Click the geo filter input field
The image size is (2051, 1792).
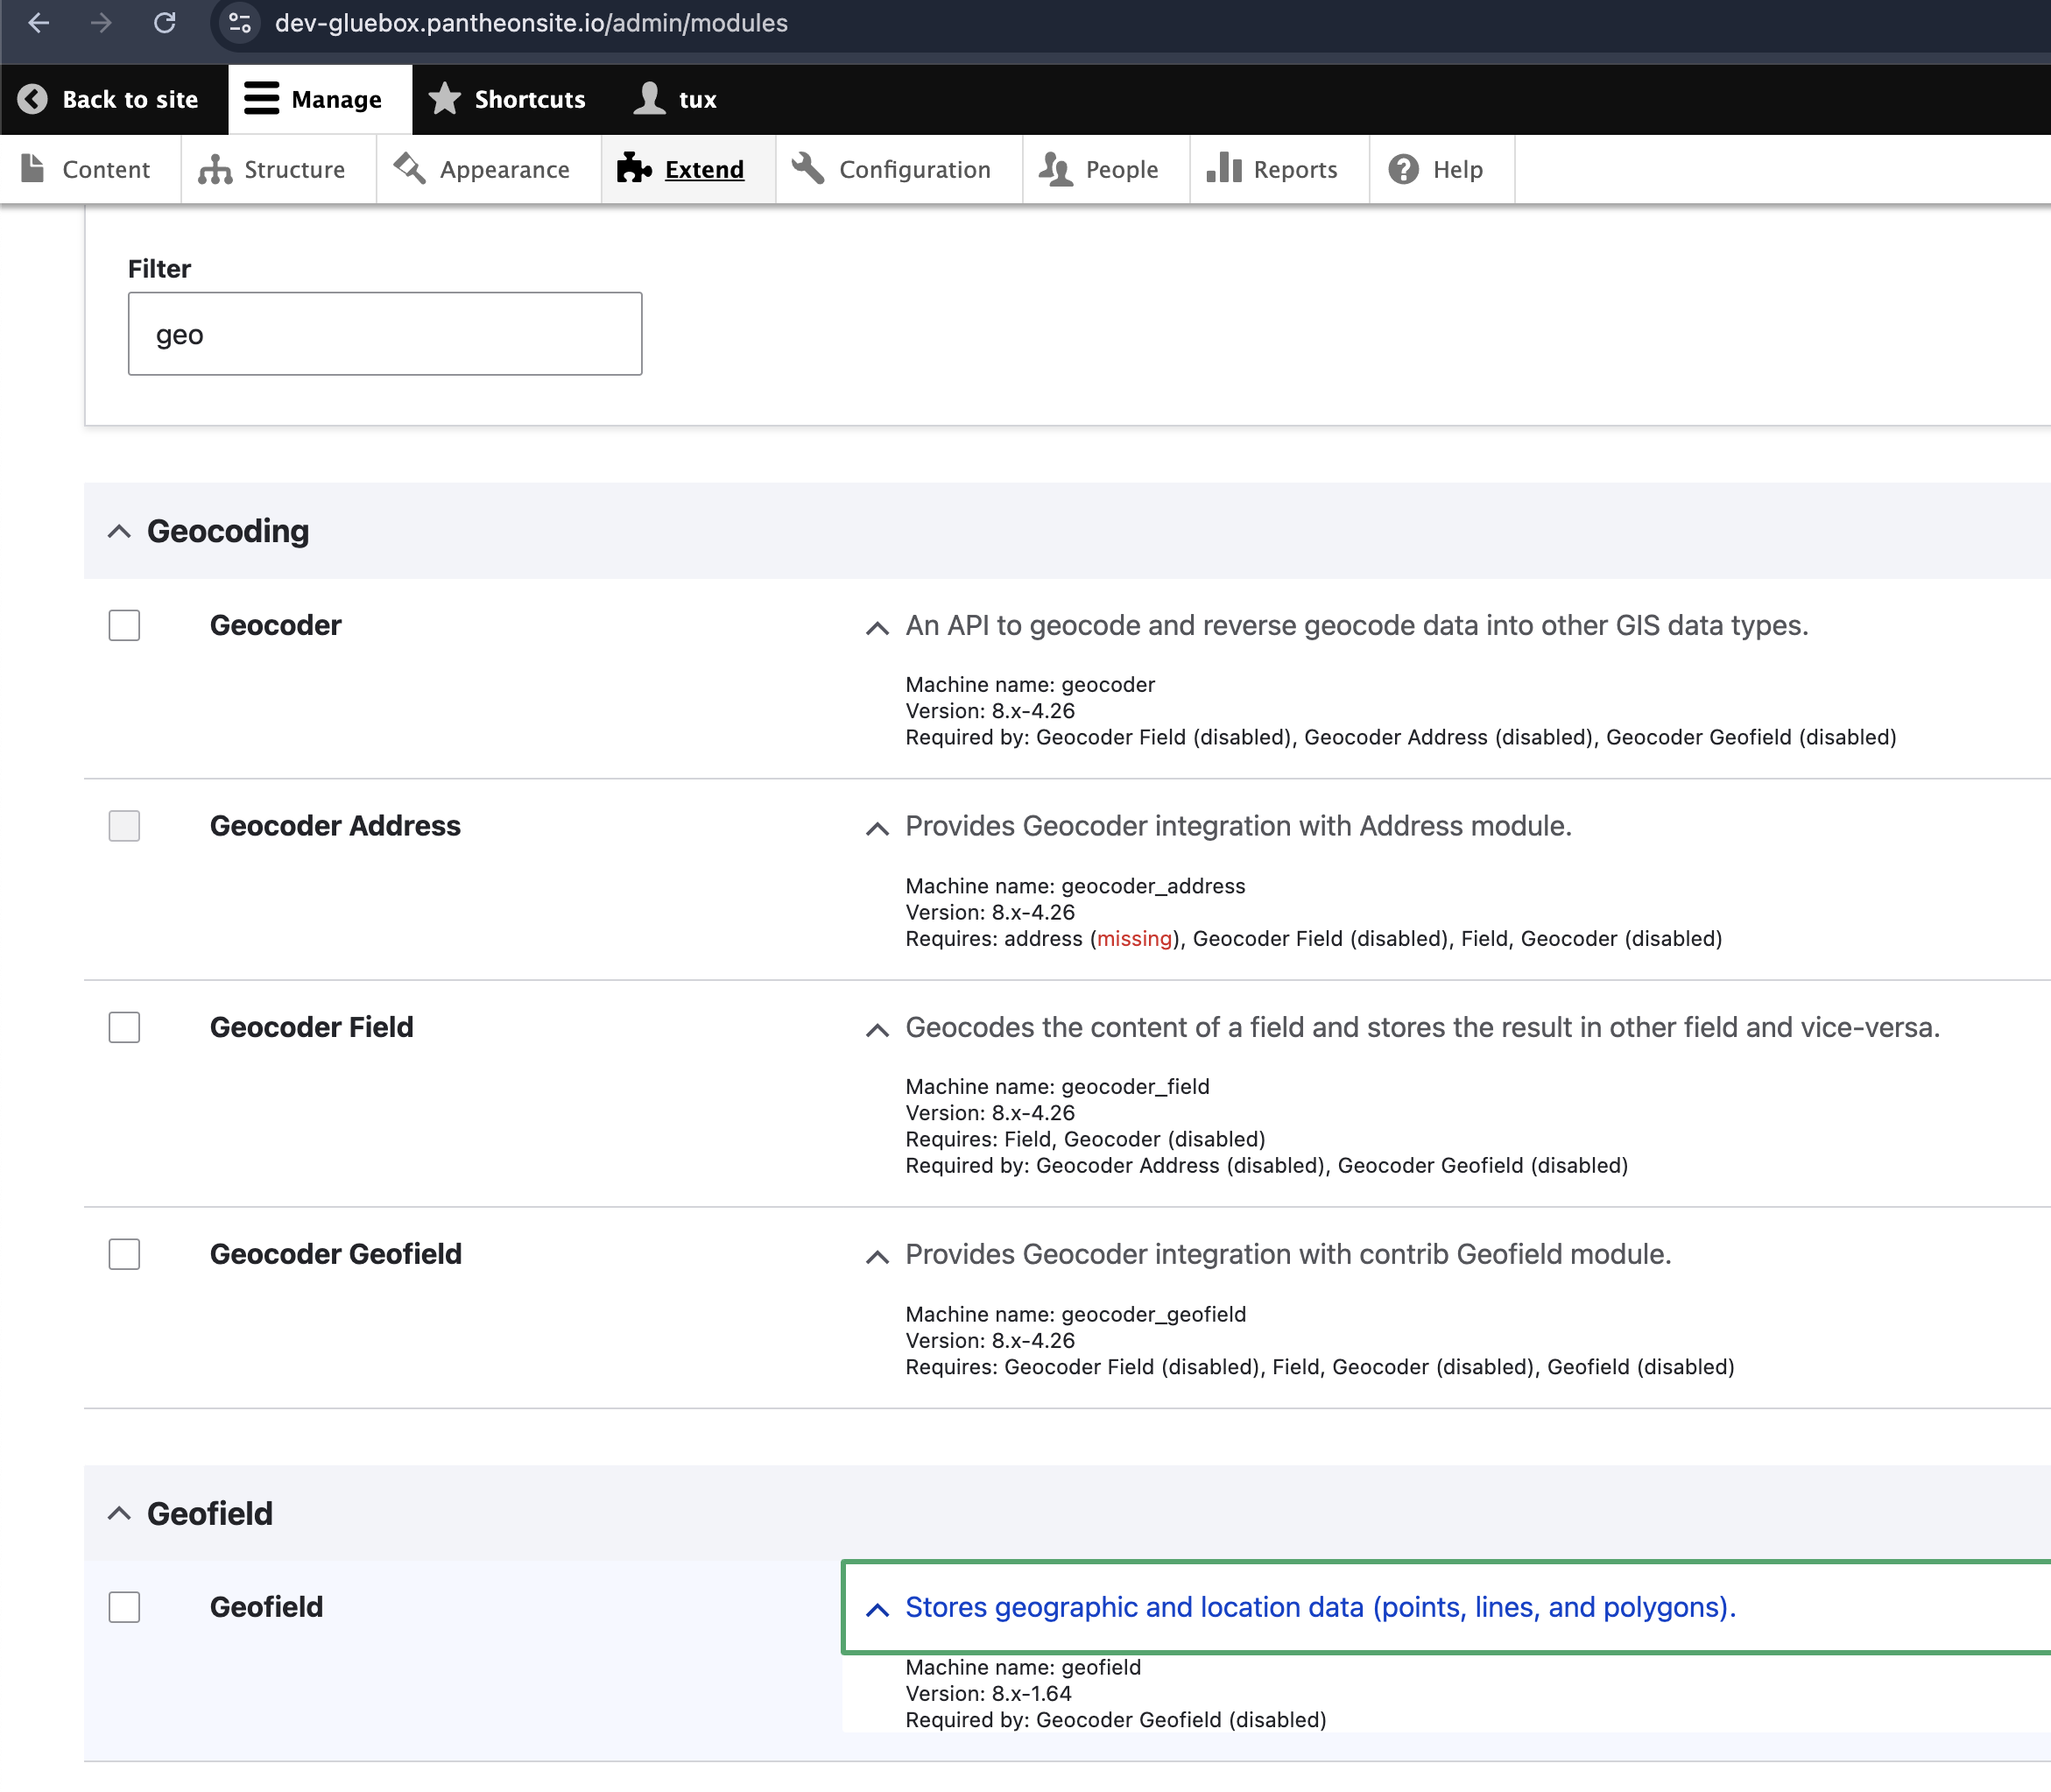coord(385,334)
